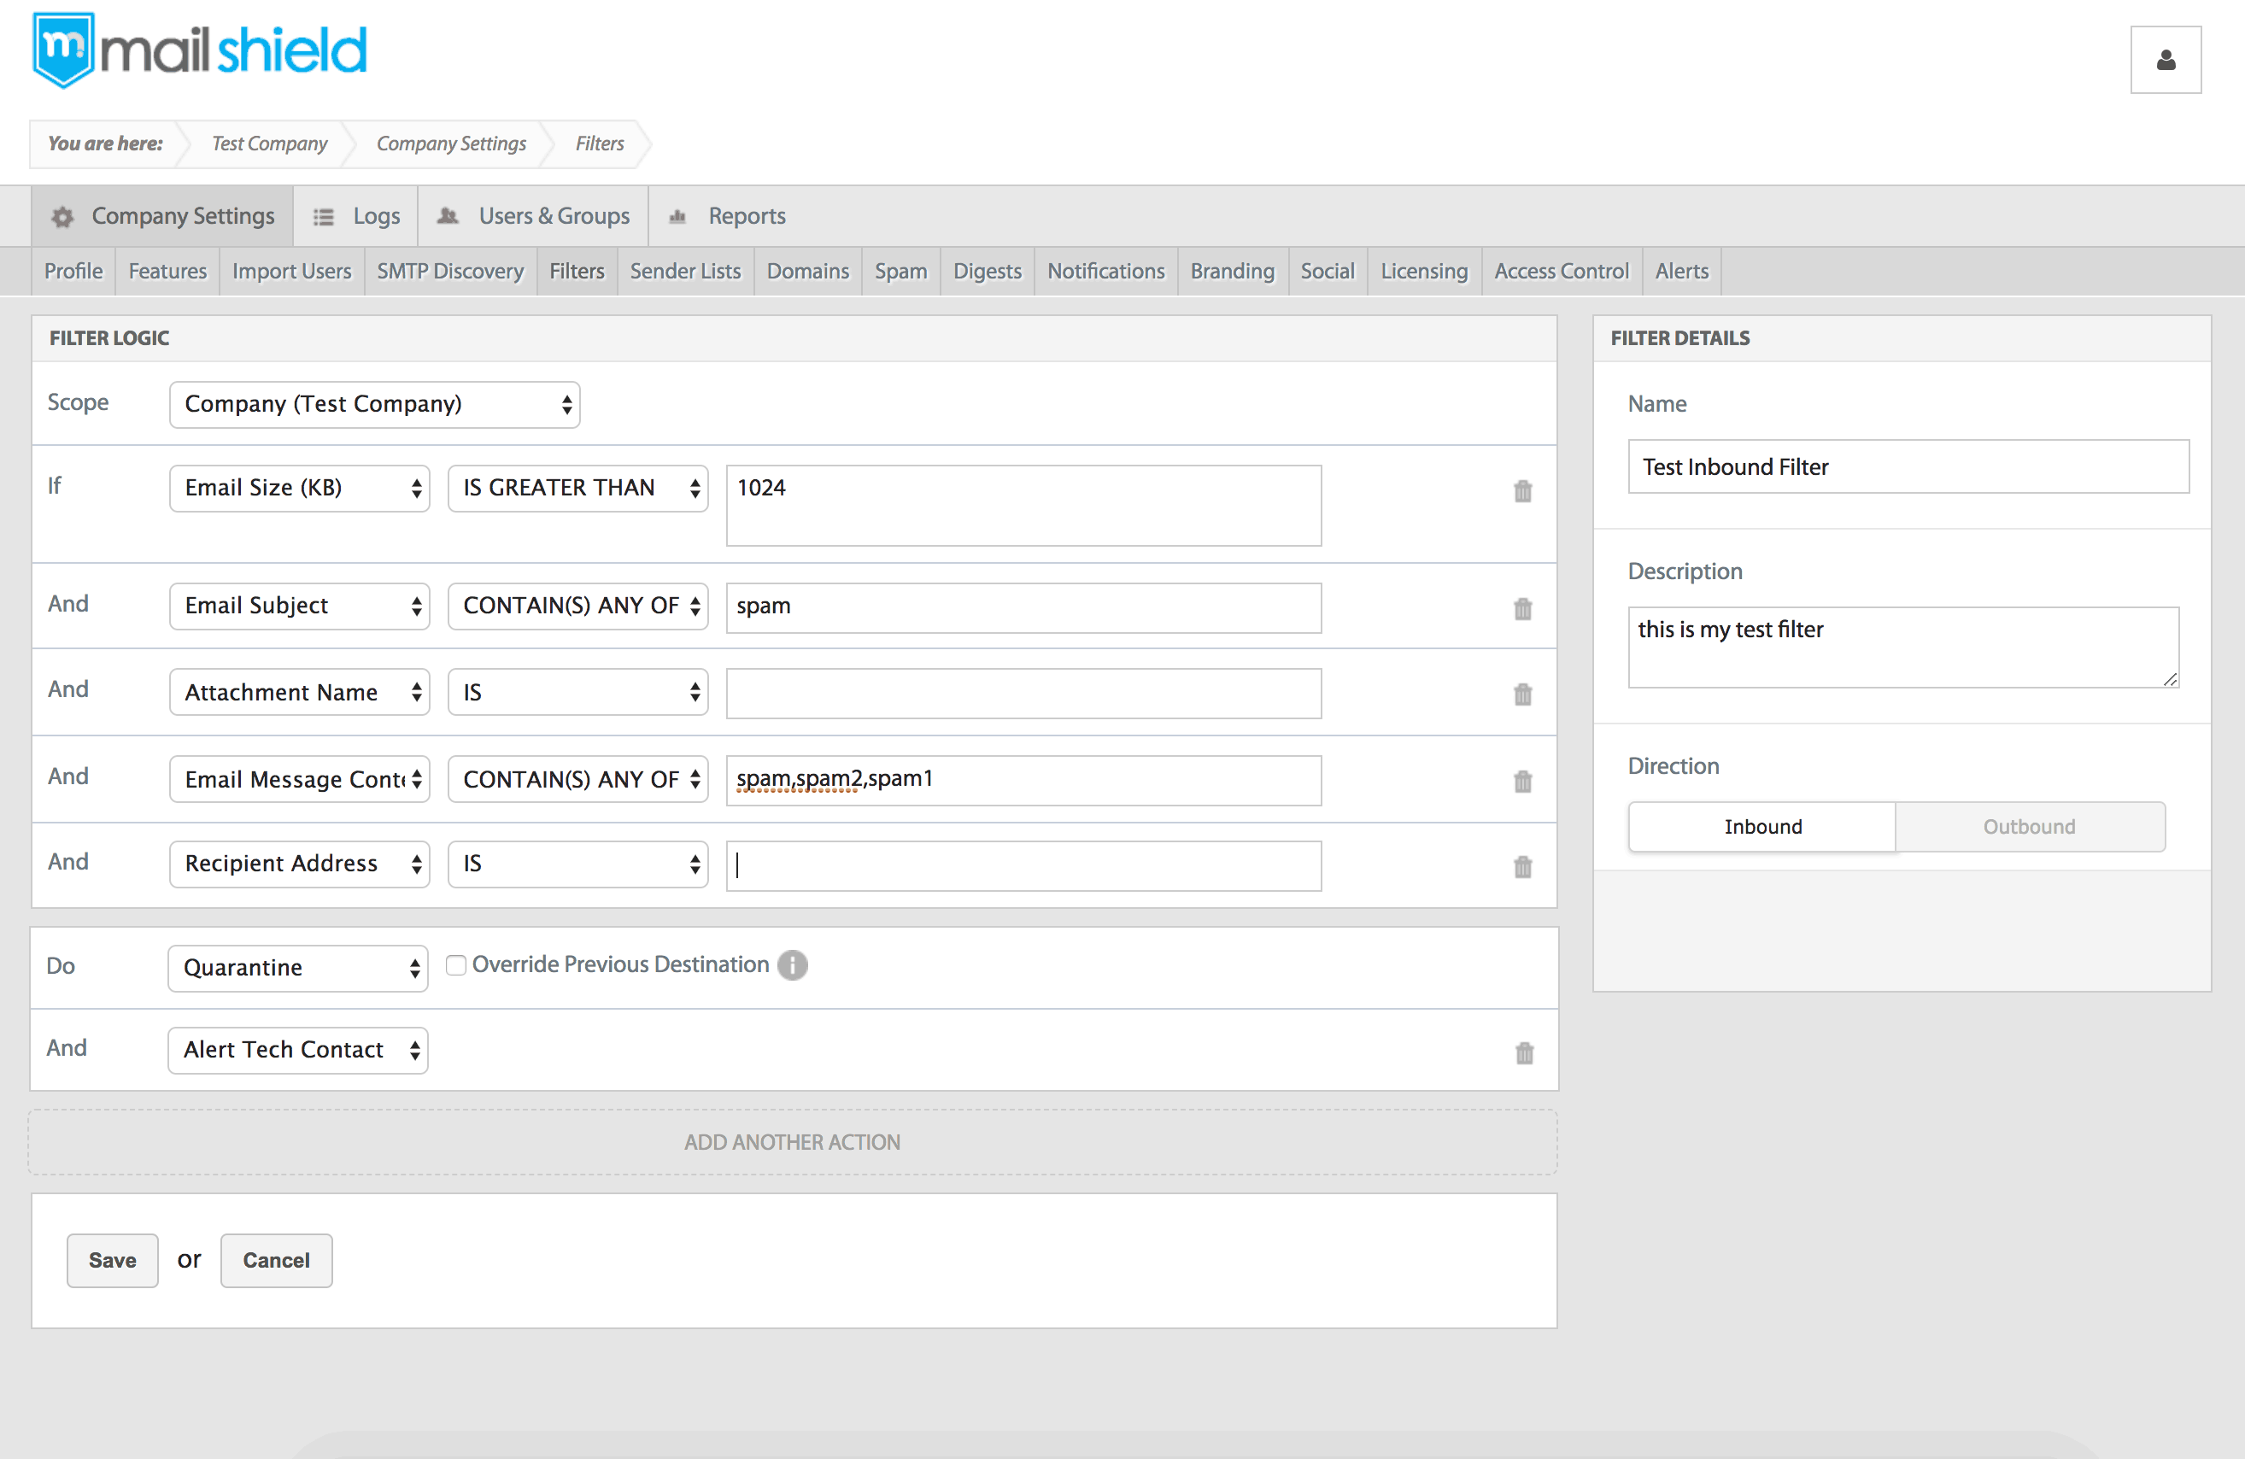Viewport: 2245px width, 1459px height.
Task: Delete the Email Subject condition row
Action: 1522,608
